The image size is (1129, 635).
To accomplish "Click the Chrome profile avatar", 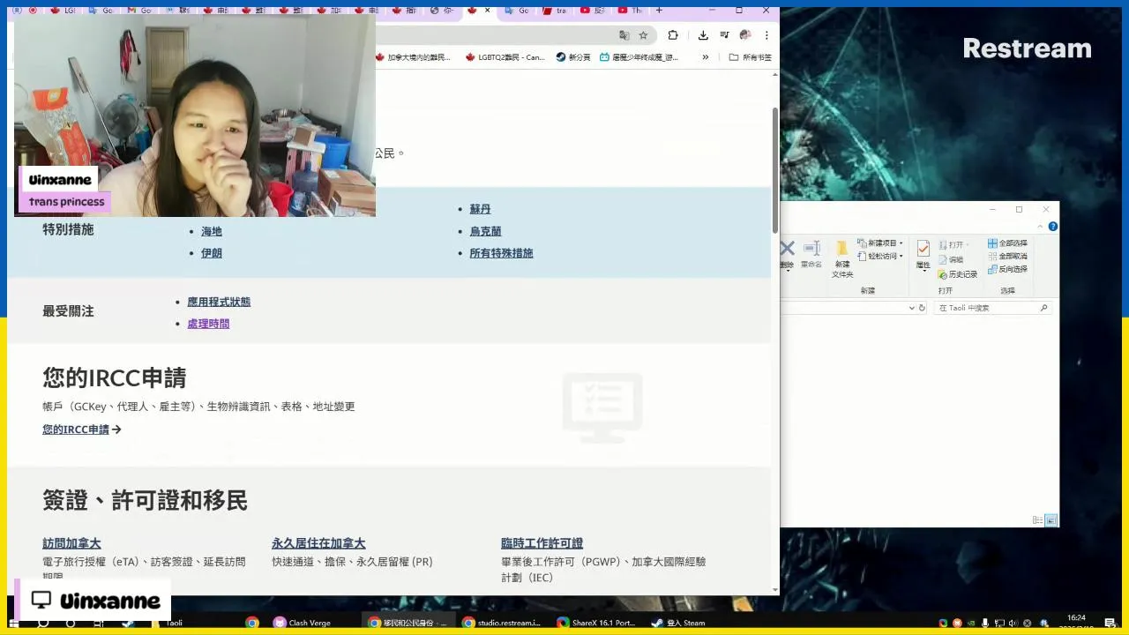I will click(745, 35).
